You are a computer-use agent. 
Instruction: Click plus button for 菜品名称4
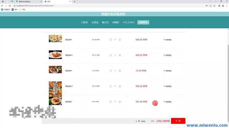[x=120, y=71]
